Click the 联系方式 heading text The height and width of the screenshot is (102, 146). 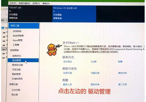point(68,57)
